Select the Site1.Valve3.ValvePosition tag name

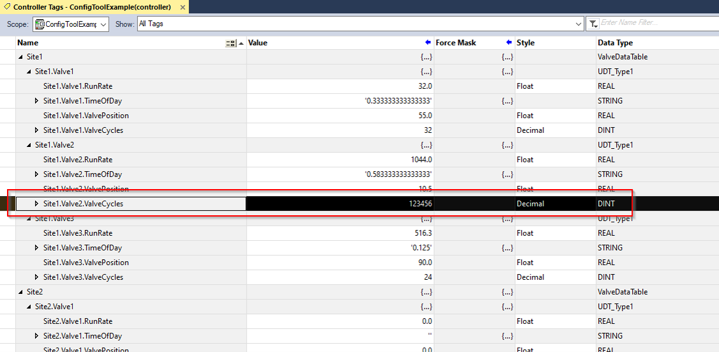click(x=86, y=262)
